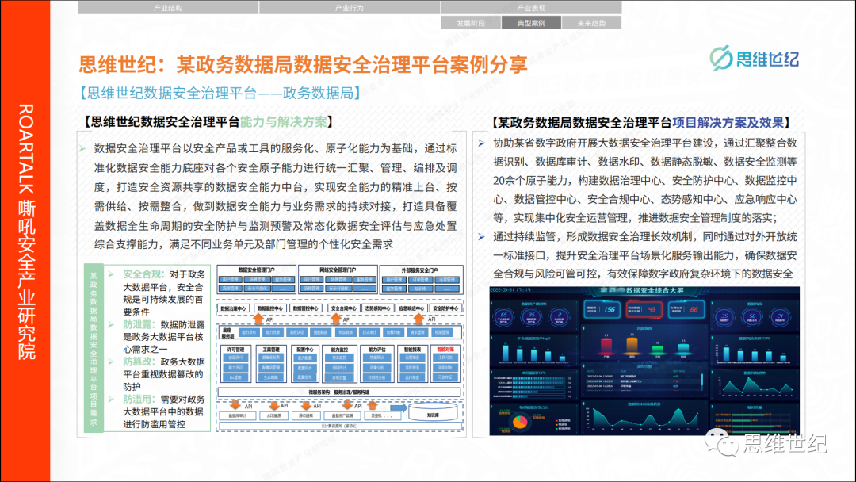
Task: Click the orange down arrow above 数据资产监测
Action: point(346,405)
